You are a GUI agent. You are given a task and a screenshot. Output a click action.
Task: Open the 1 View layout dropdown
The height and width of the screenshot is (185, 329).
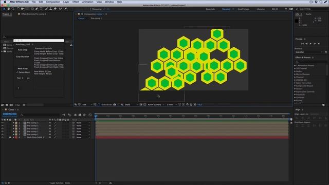(x=171, y=104)
